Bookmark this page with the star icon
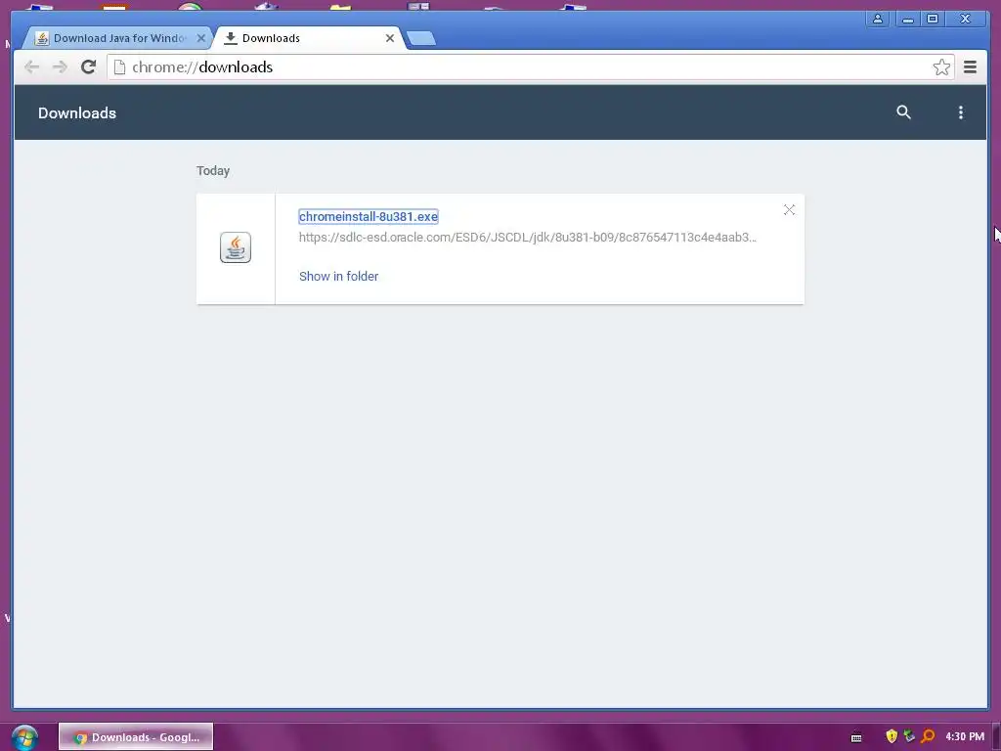This screenshot has width=1001, height=751. pyautogui.click(x=941, y=67)
